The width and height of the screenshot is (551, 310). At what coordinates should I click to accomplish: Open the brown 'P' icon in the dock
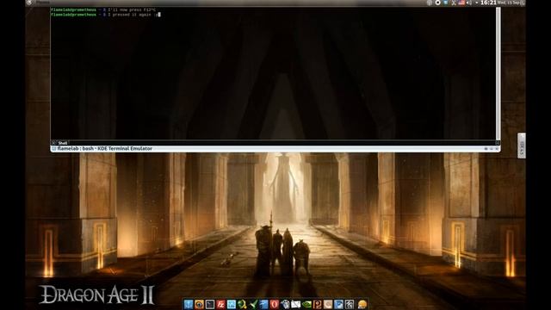point(318,304)
